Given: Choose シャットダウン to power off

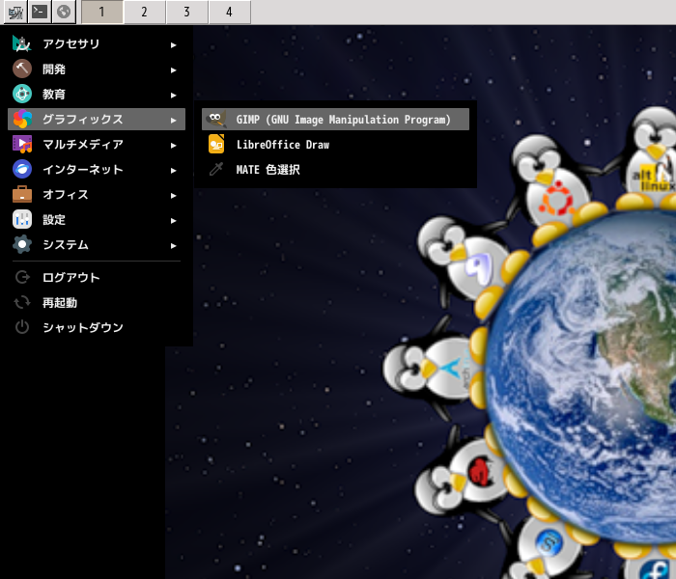Looking at the screenshot, I should click(x=82, y=328).
